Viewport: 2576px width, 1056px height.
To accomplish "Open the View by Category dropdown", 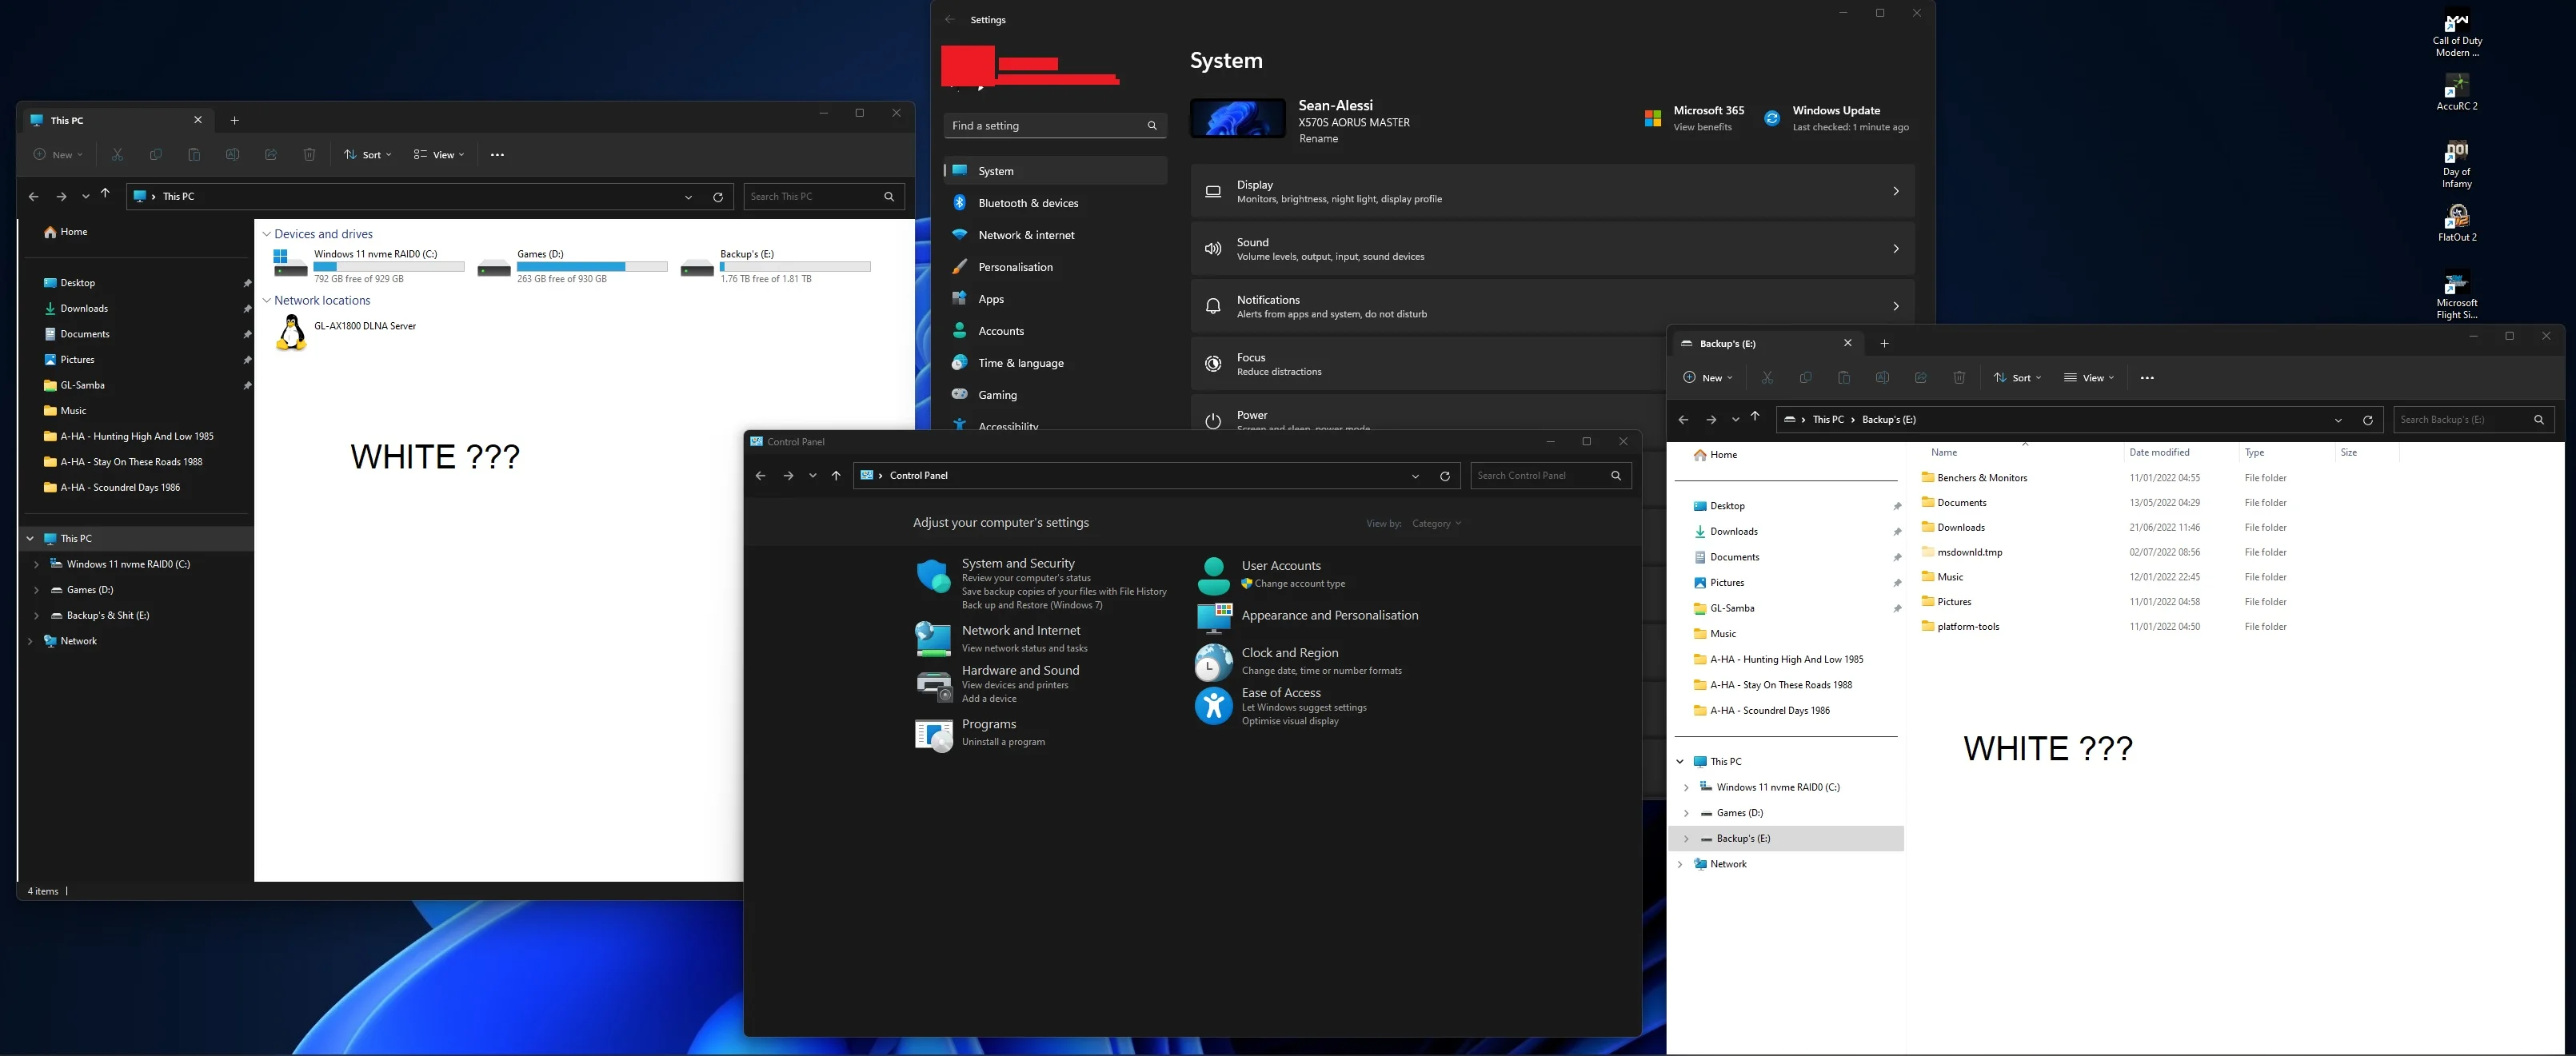I will (x=1436, y=524).
